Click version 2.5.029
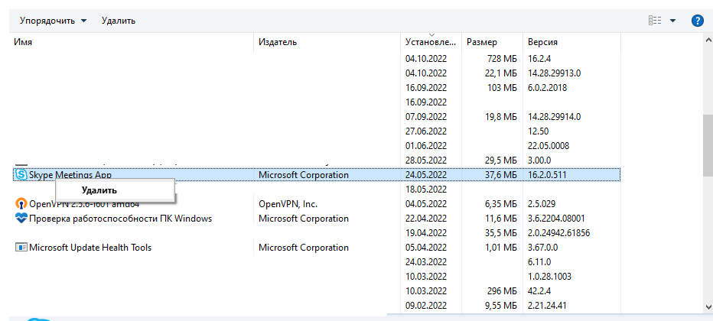 click(542, 204)
